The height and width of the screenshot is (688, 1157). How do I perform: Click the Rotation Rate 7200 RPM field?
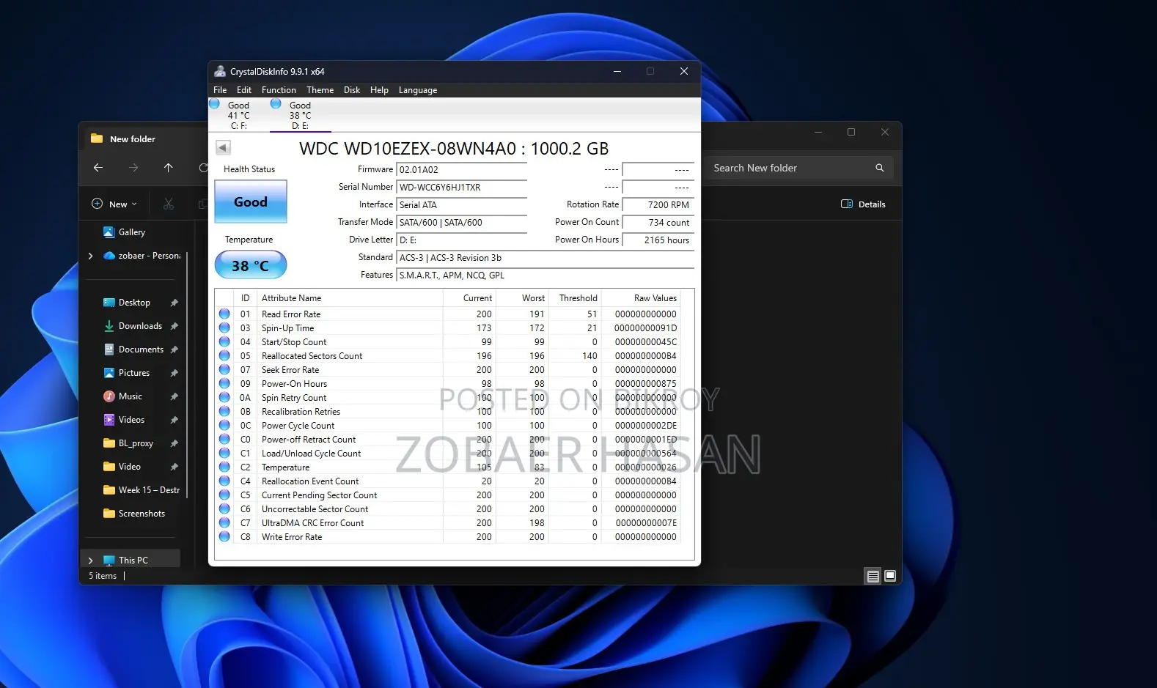pos(658,204)
